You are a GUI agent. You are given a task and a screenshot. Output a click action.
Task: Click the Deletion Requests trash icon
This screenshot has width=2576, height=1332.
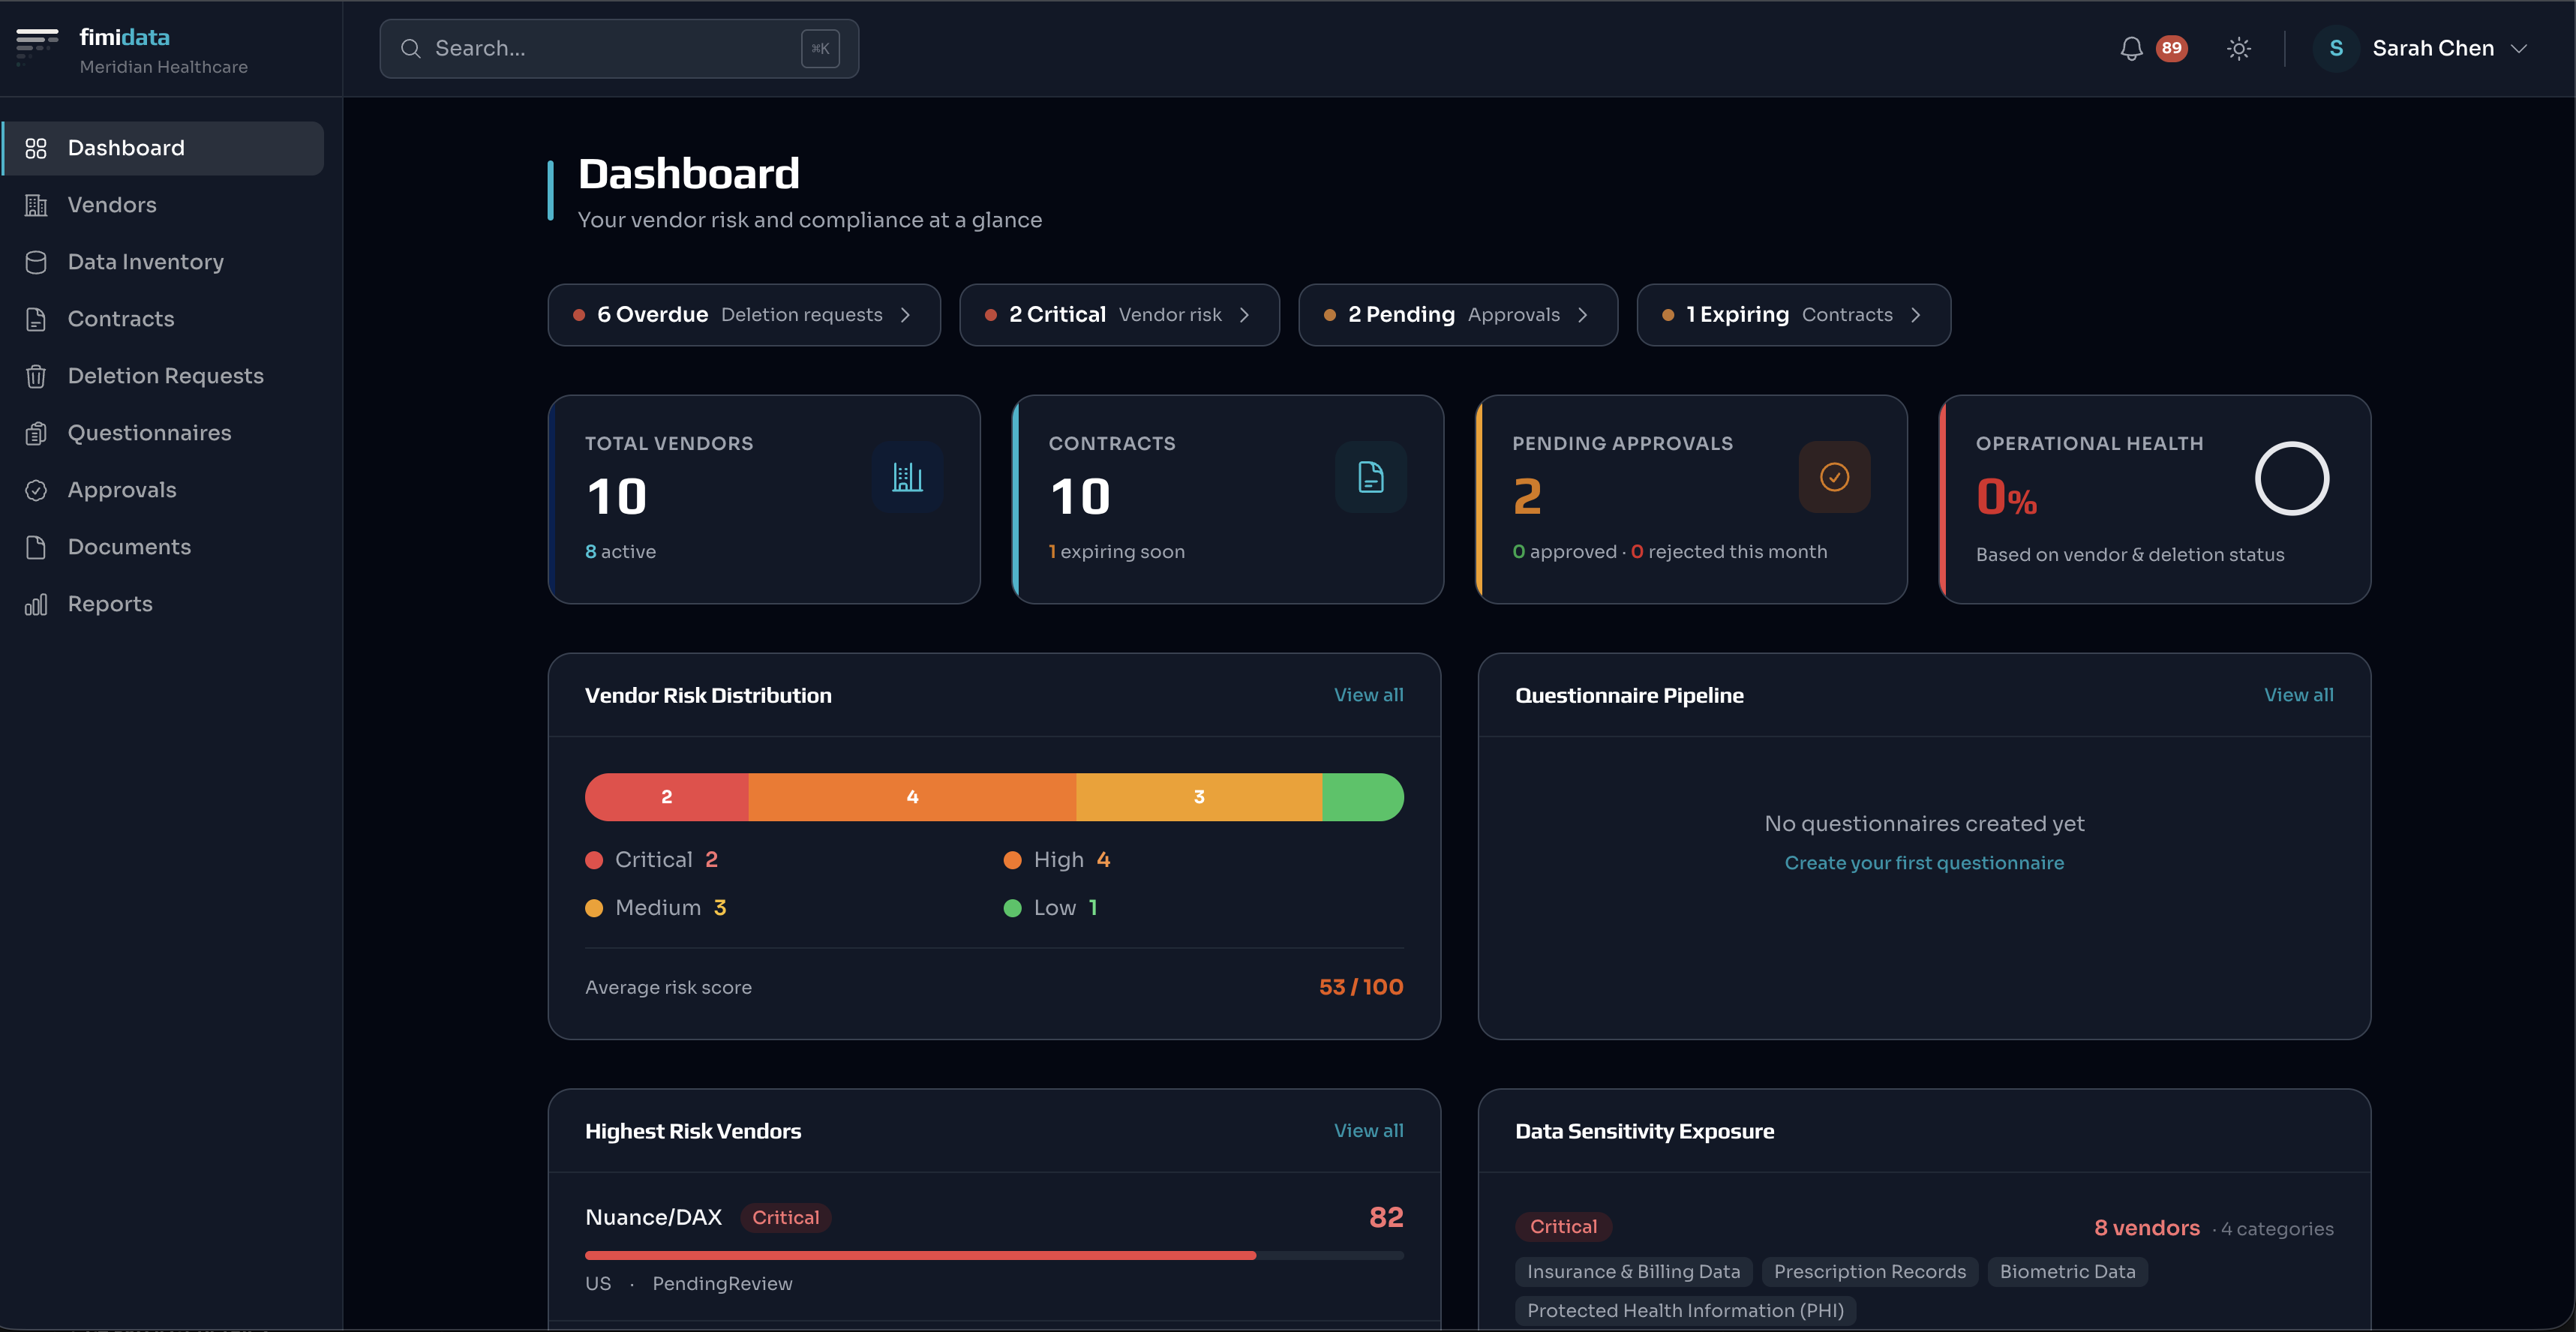(x=36, y=376)
